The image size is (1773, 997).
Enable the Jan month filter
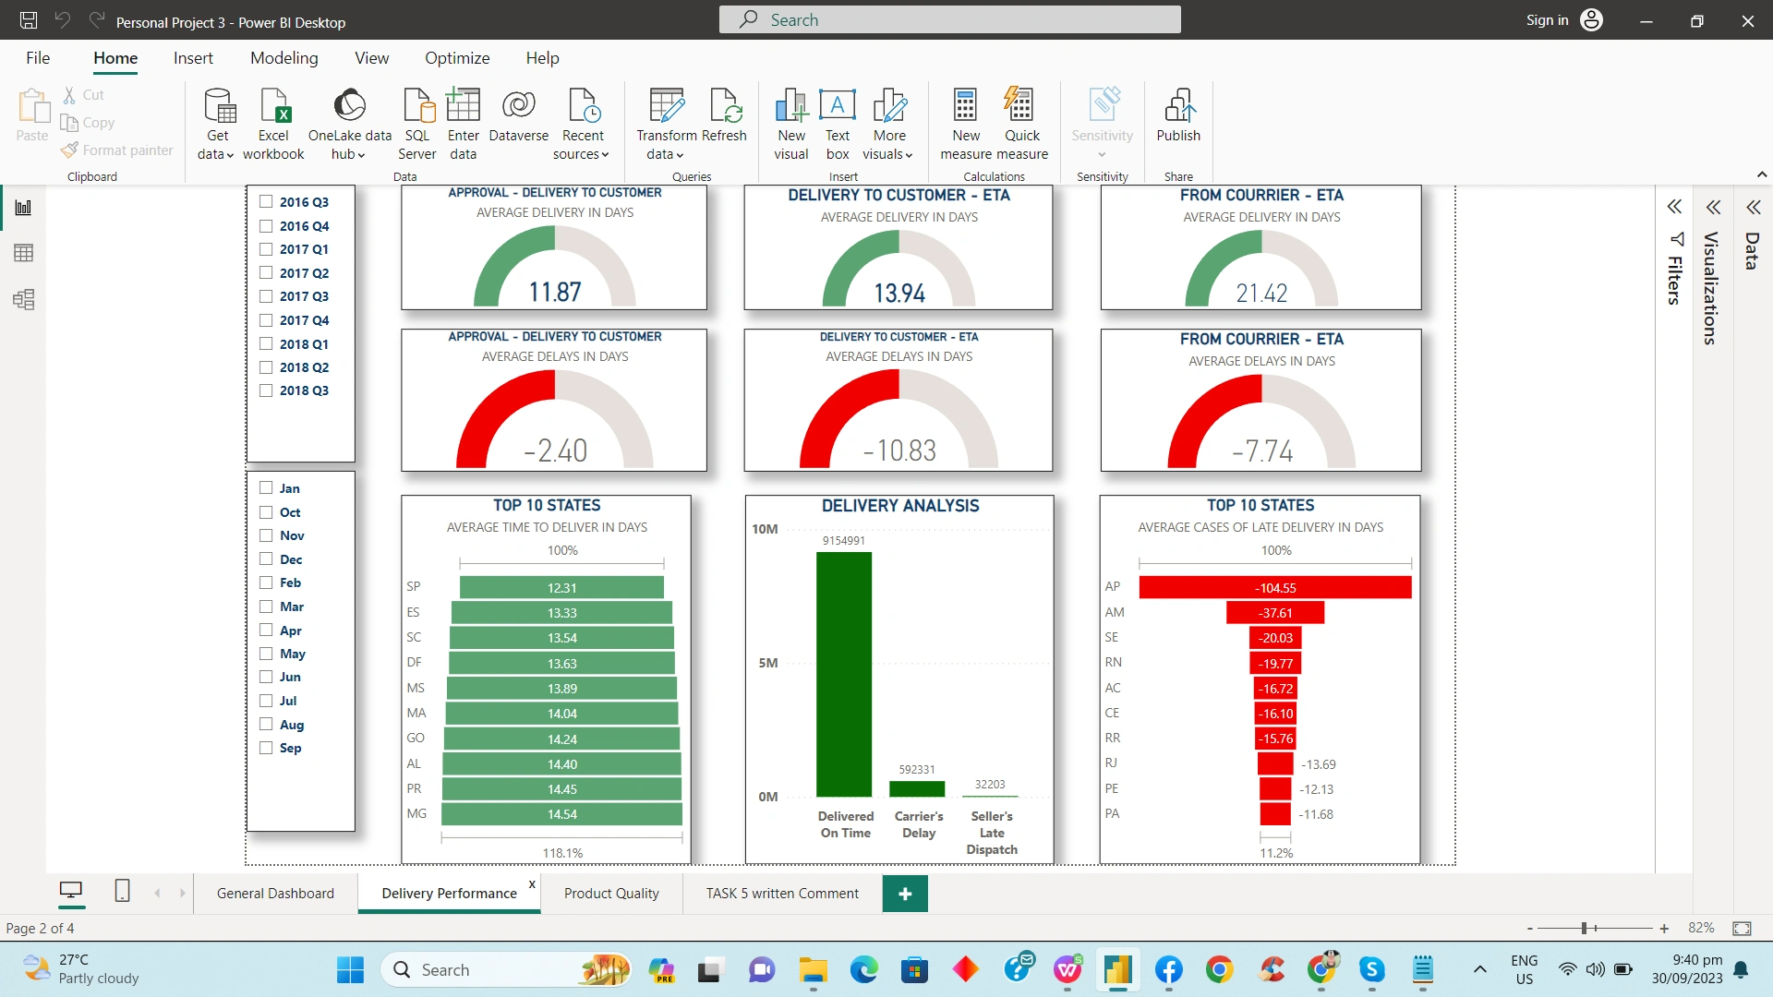tap(267, 488)
